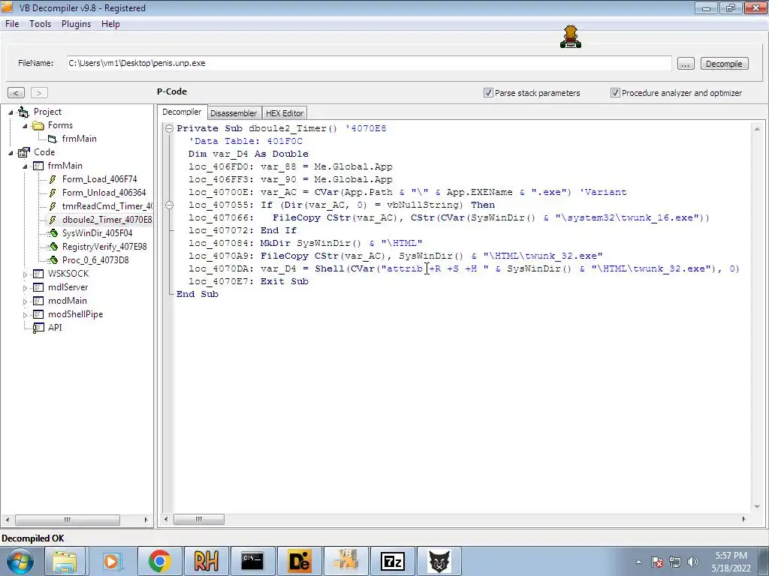Click the forward navigation arrow button
The height and width of the screenshot is (576, 769).
click(39, 92)
